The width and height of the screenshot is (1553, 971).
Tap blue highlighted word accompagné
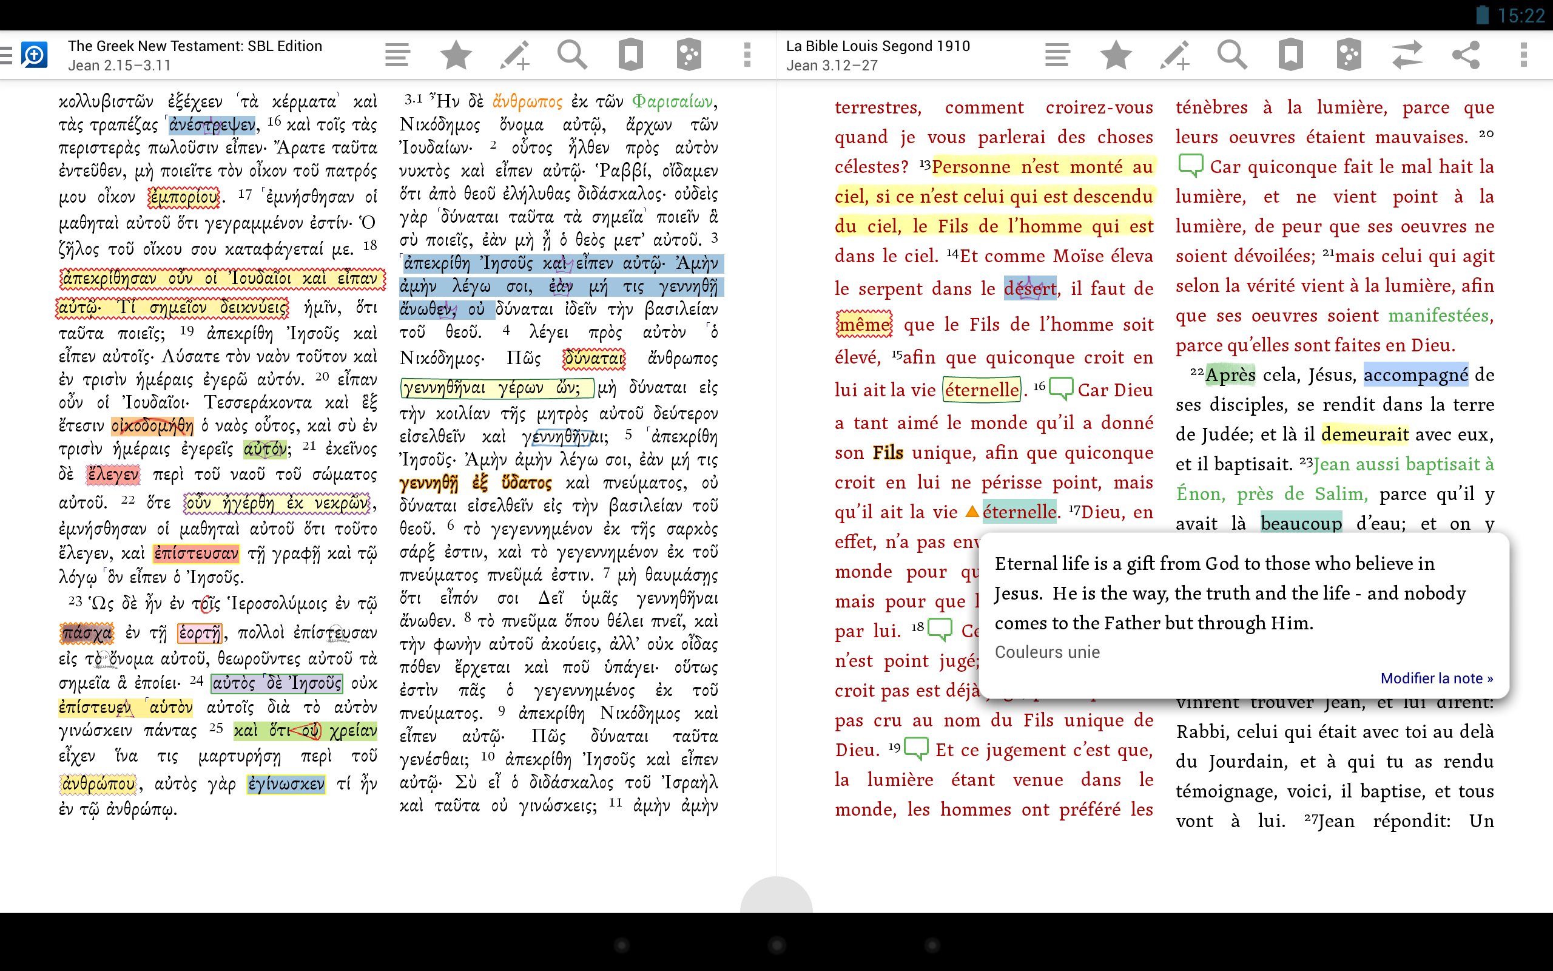pos(1415,375)
